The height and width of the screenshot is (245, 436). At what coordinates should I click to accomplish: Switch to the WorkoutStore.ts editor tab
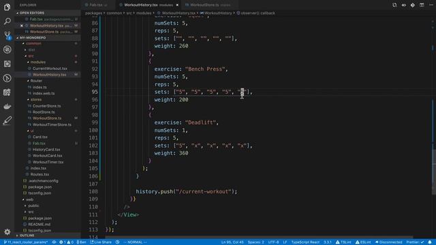tap(210, 5)
